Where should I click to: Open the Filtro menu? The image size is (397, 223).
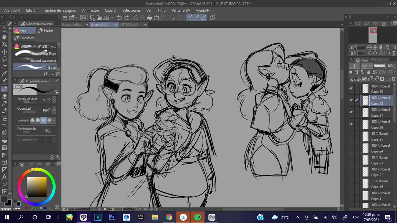click(162, 11)
